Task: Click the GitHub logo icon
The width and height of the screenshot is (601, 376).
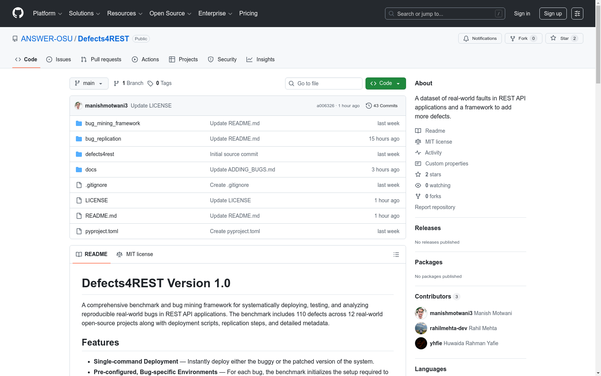Action: point(18,13)
